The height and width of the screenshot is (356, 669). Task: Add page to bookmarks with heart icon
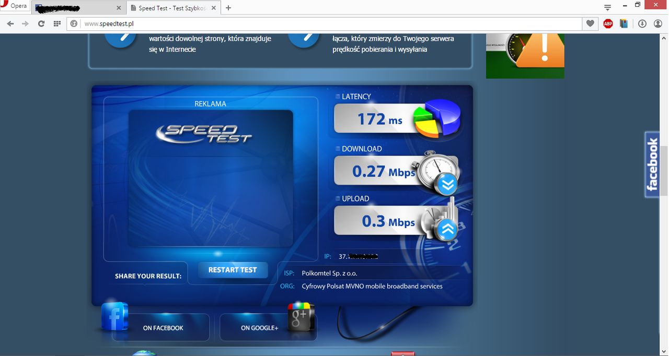point(590,23)
